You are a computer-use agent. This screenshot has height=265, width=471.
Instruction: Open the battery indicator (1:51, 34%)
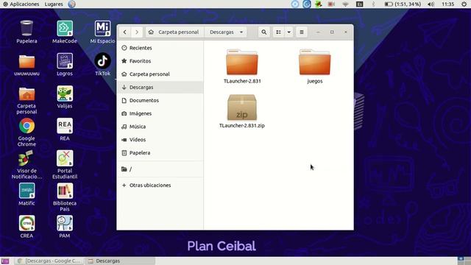[x=403, y=4]
